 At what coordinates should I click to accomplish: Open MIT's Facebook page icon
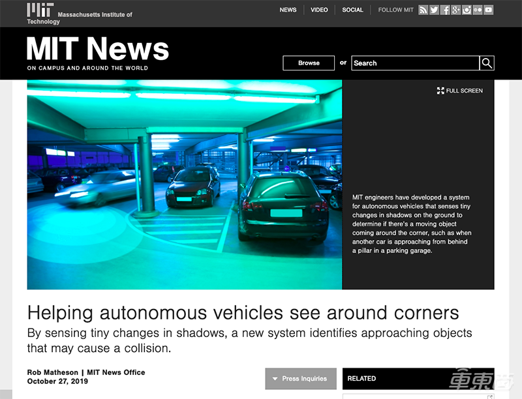(x=445, y=10)
